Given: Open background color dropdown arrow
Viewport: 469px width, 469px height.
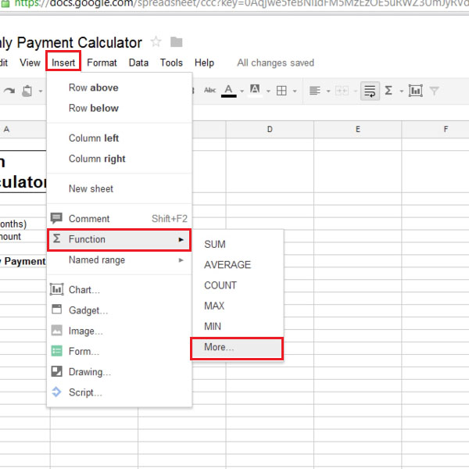Looking at the screenshot, I should click(268, 91).
